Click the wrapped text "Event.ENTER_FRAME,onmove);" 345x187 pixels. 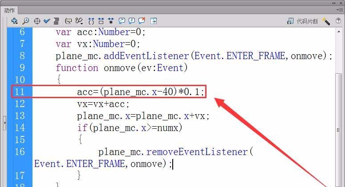point(103,164)
